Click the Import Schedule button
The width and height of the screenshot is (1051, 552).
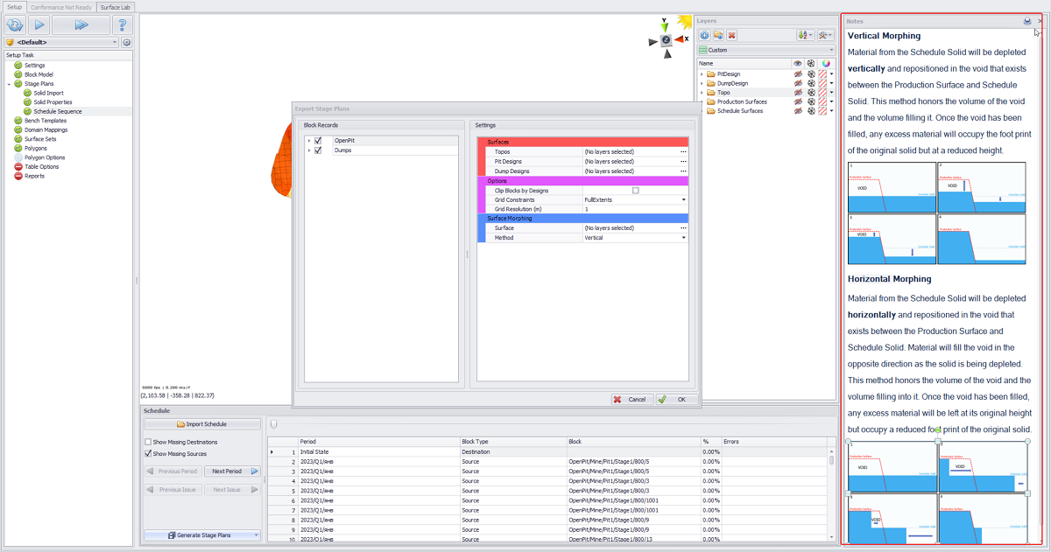202,424
